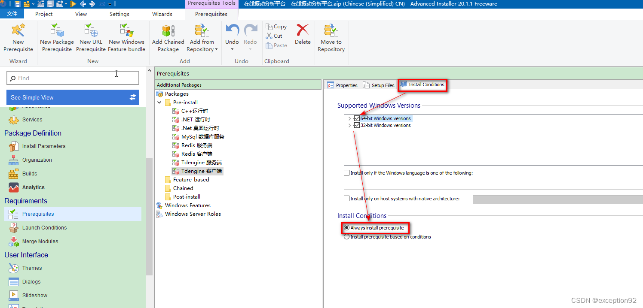Screen dimensions: 643x308
Task: Open Merge Modules page
Action: tap(40, 242)
